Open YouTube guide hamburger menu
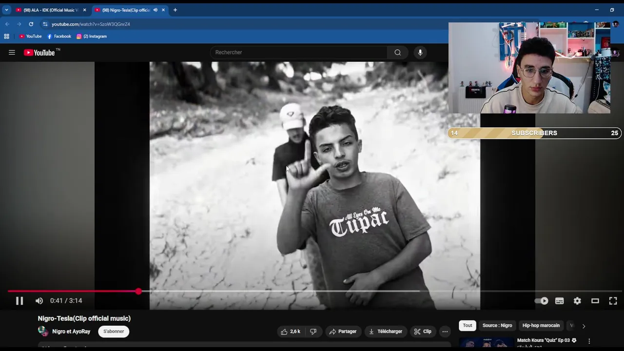 tap(12, 52)
